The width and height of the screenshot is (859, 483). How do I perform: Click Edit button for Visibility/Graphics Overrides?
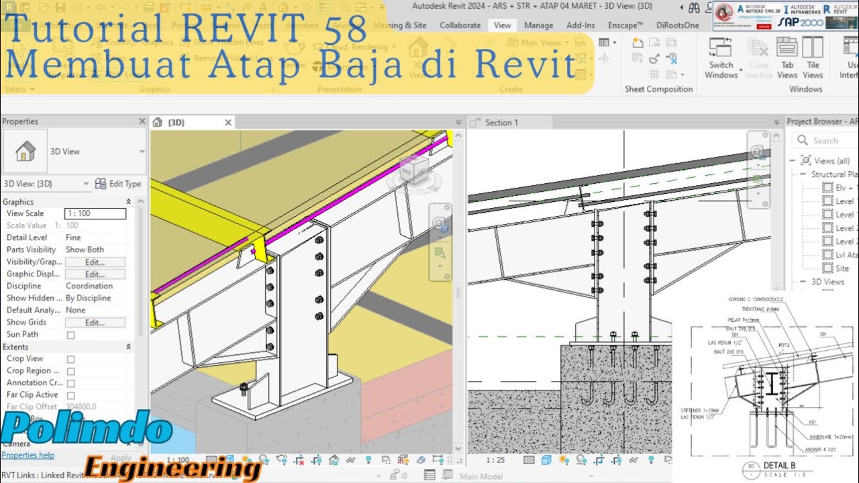pyautogui.click(x=95, y=262)
